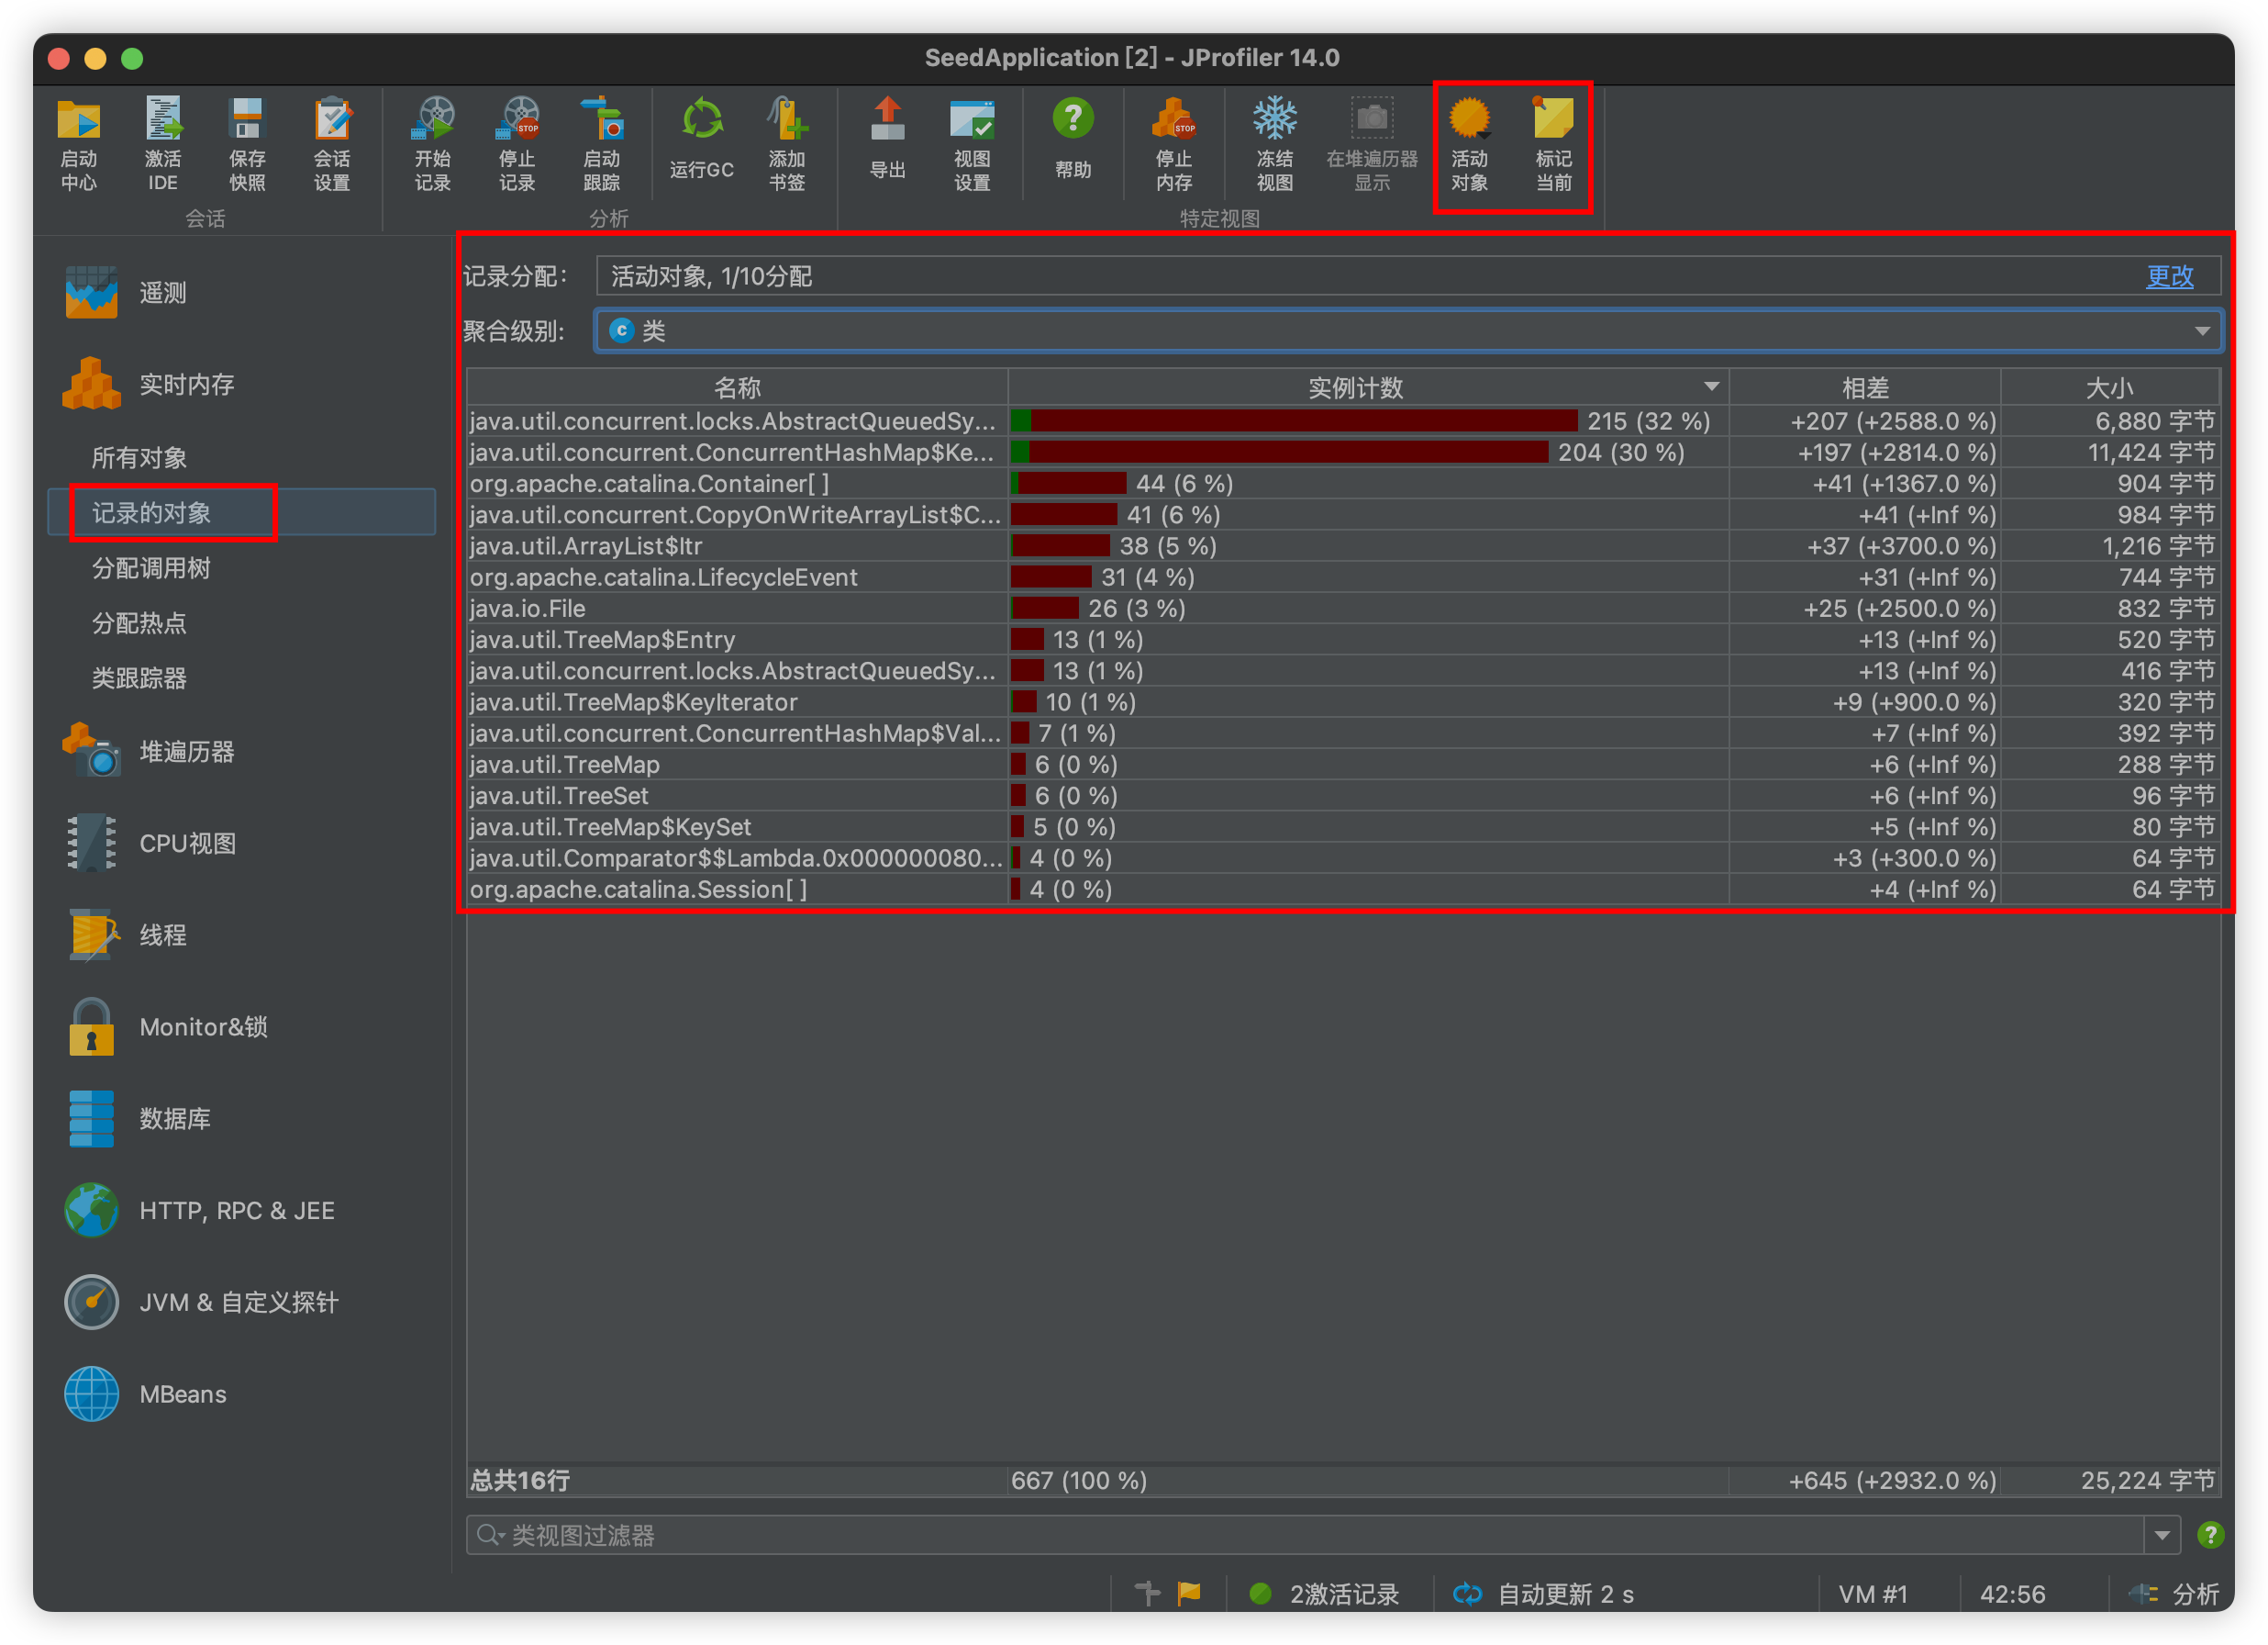The height and width of the screenshot is (1645, 2268).
Task: Focus the 类视图过滤器 filter field
Action: pyautogui.click(x=1305, y=1535)
